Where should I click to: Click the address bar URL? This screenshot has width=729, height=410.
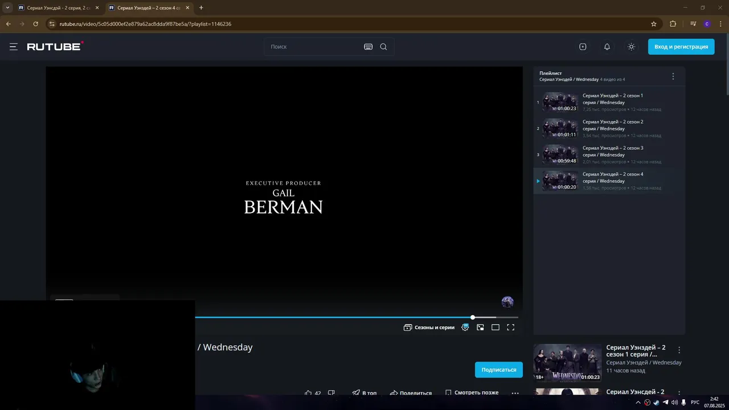tap(145, 24)
